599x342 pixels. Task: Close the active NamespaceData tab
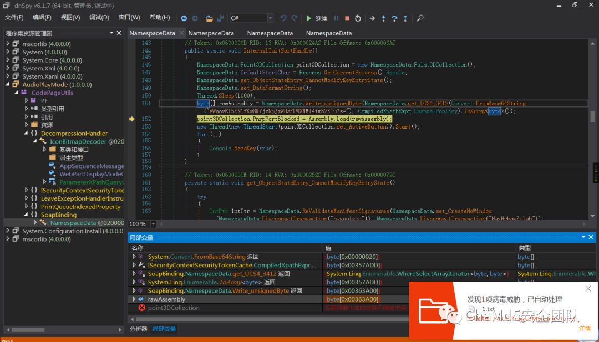pyautogui.click(x=181, y=33)
